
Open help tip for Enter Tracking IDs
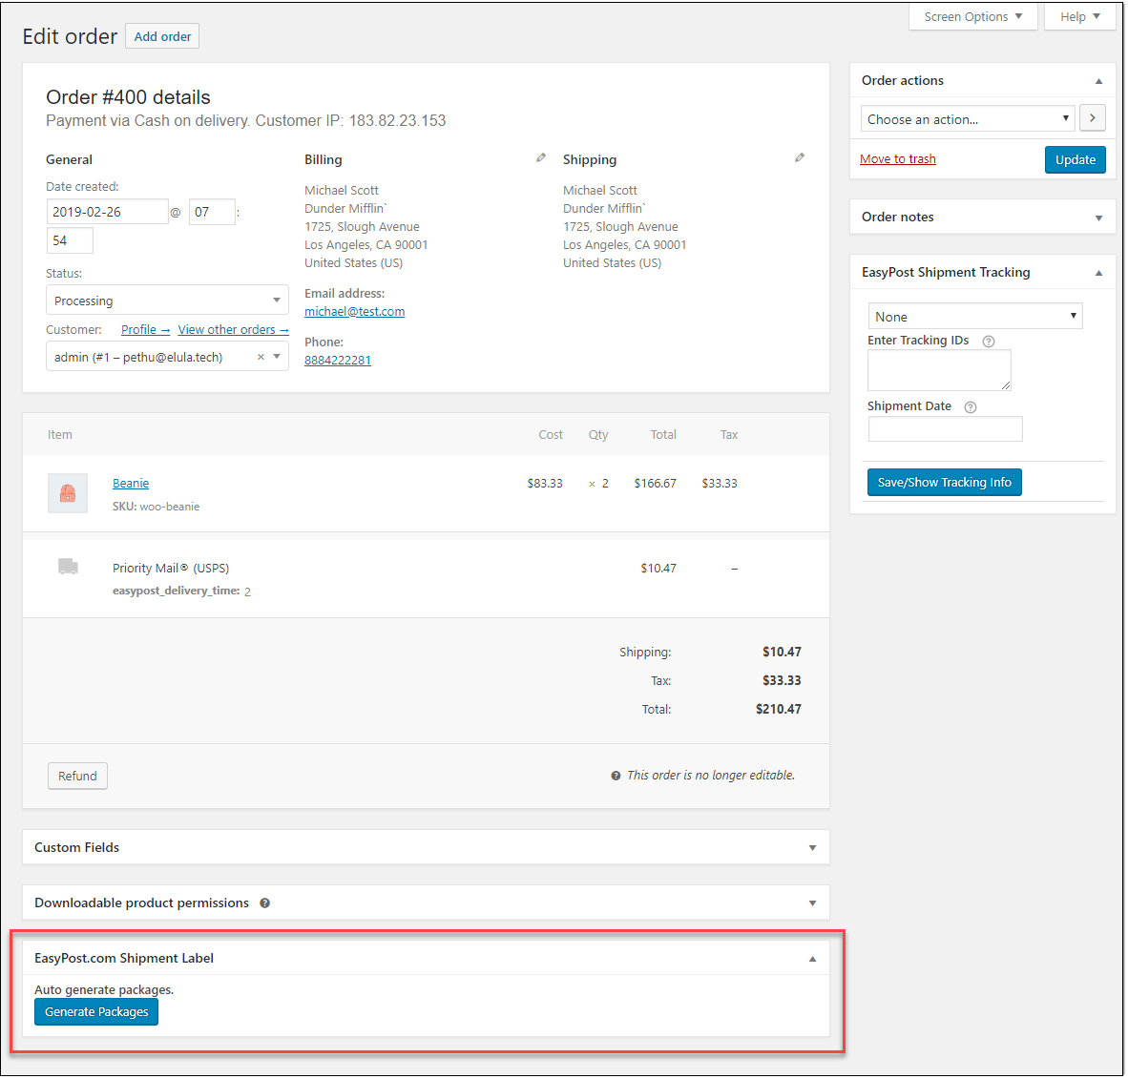click(989, 342)
